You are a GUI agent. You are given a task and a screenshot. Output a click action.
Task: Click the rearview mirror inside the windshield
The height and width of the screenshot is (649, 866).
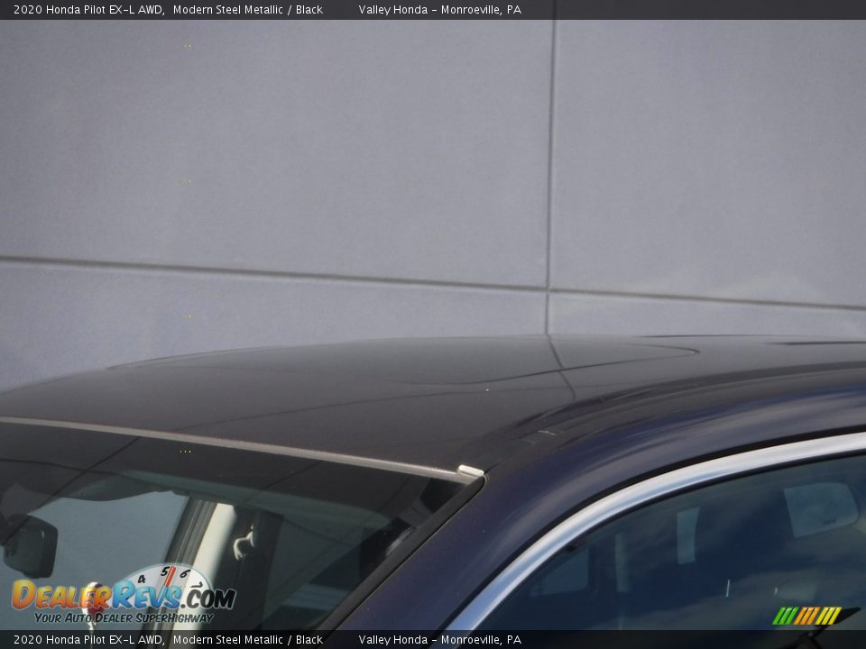coord(29,546)
